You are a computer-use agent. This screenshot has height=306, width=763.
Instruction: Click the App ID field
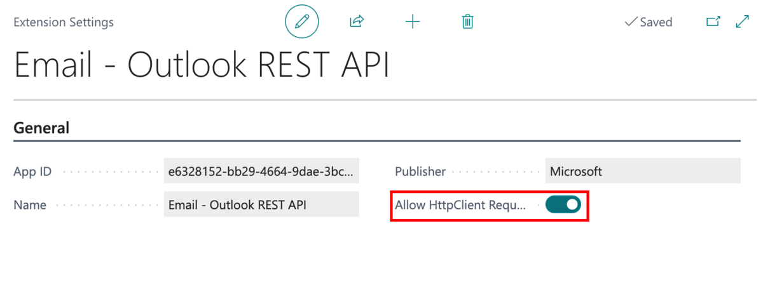(261, 171)
